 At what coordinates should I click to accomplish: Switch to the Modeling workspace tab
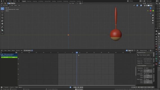pyautogui.click(x=29, y=1)
